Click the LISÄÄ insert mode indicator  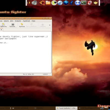tap(45, 74)
